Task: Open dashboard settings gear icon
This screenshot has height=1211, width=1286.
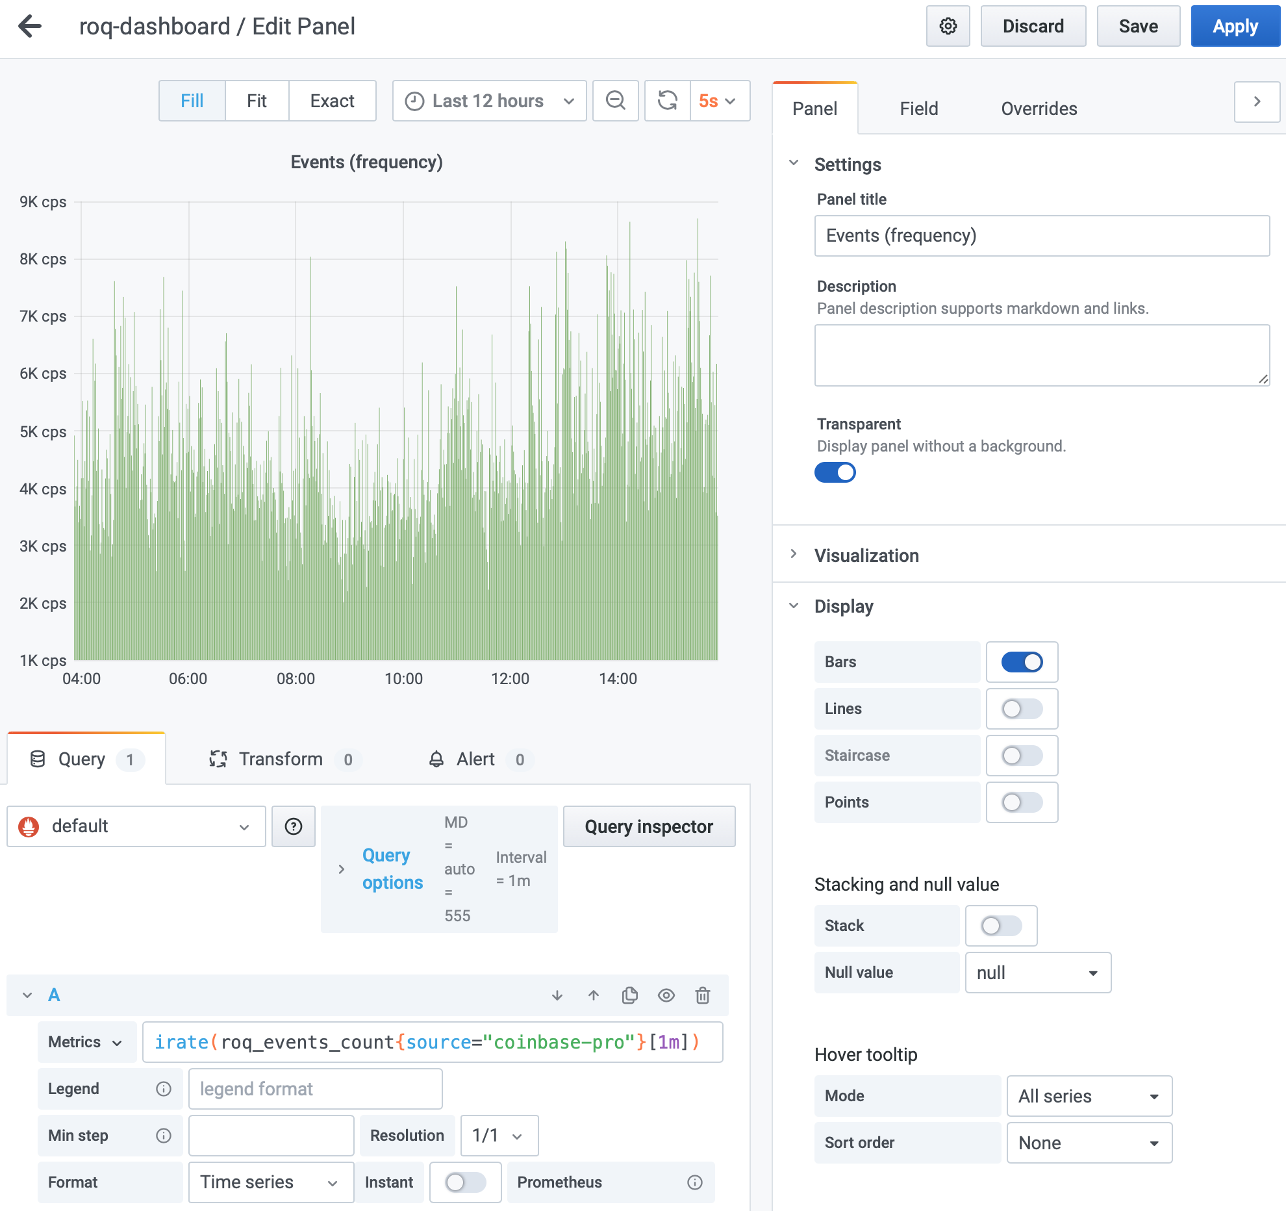Action: (948, 27)
